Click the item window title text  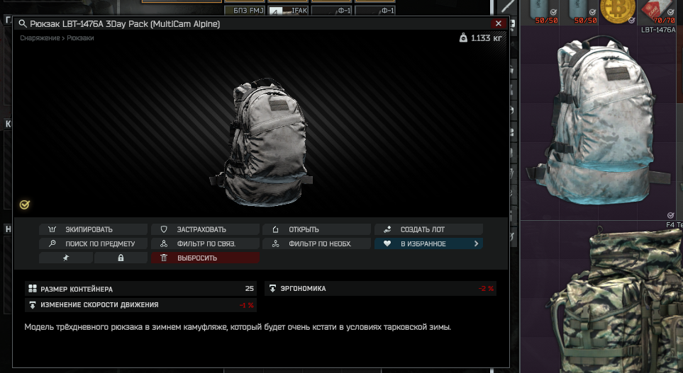(125, 24)
